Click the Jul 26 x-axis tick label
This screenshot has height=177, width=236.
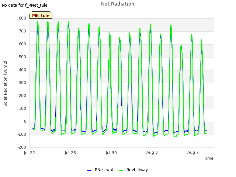[x=70, y=153]
